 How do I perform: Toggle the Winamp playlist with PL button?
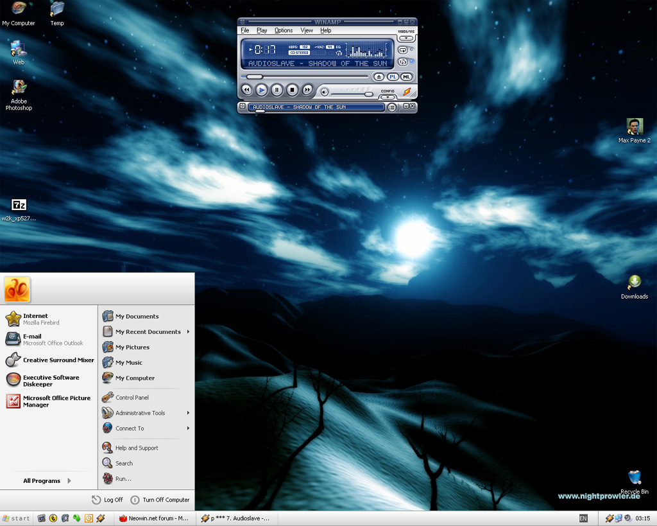(x=393, y=77)
